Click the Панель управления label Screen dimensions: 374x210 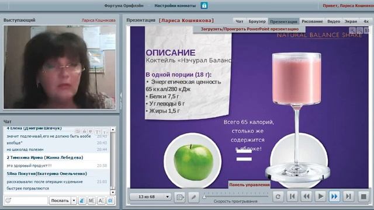[250, 185]
